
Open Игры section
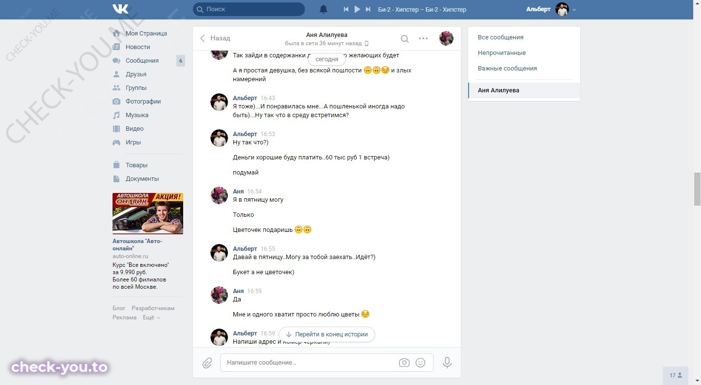coord(133,142)
